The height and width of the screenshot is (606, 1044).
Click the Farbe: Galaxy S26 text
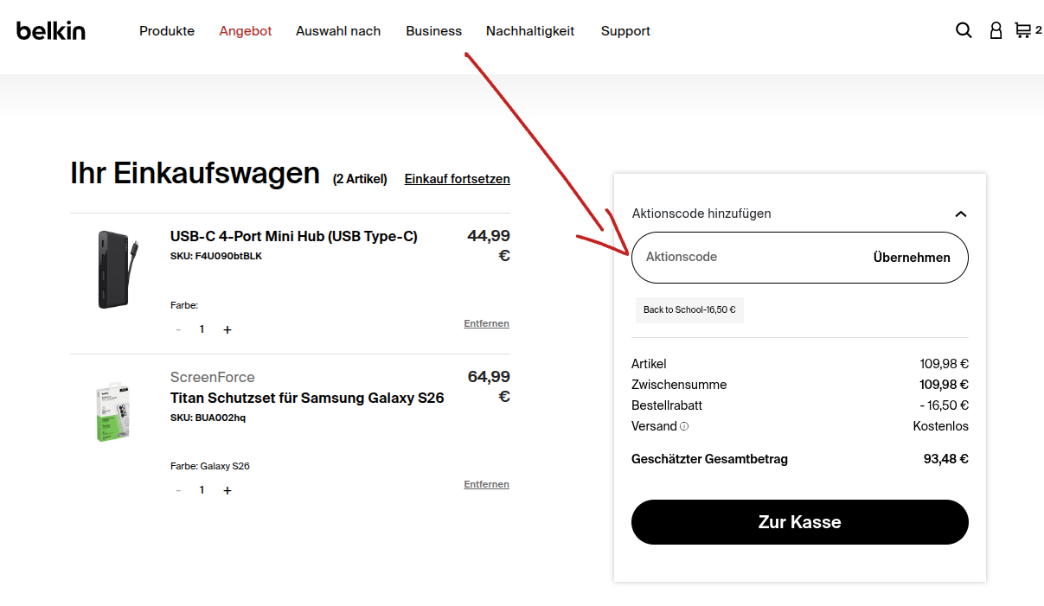coord(210,466)
